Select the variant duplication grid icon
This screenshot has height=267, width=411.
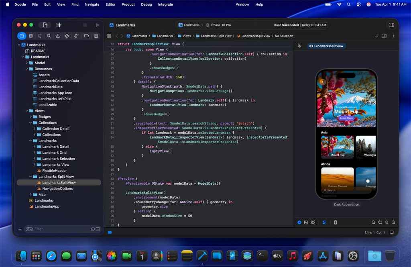point(313,222)
